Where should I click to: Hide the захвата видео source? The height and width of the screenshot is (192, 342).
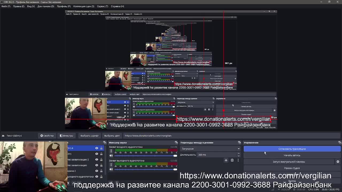click(97, 165)
